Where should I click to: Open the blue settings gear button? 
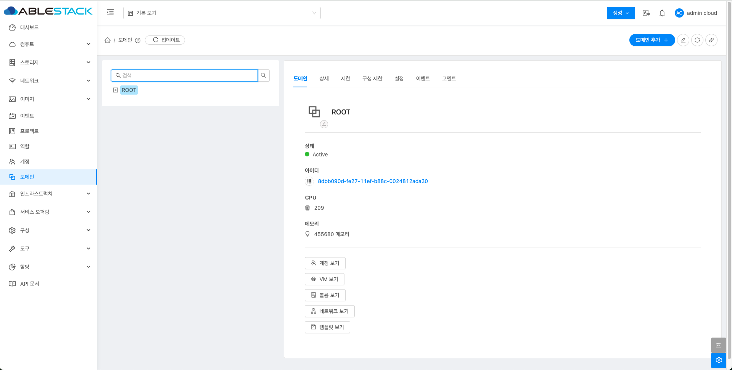click(719, 360)
